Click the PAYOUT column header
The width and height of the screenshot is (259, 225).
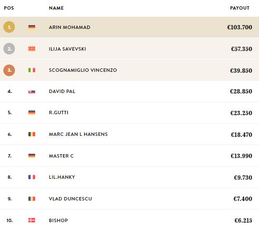[240, 8]
